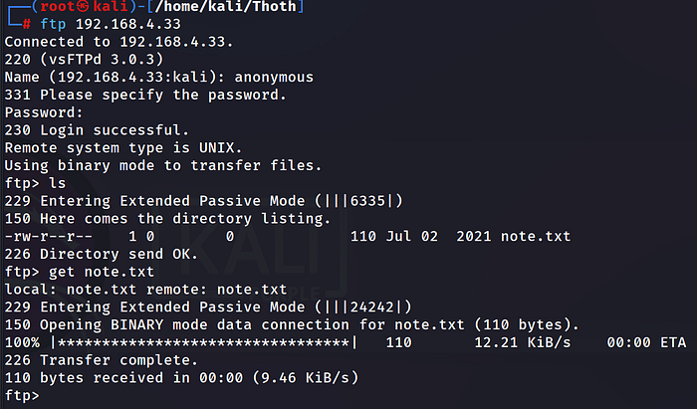Click the '226 Directory send OK.' message
The width and height of the screenshot is (697, 409).
tap(101, 255)
